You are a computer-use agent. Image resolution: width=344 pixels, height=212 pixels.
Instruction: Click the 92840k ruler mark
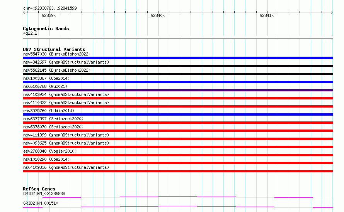tap(158, 15)
